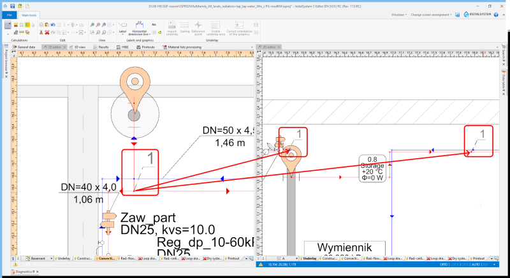Switch to the Results tab
The height and width of the screenshot is (278, 510).
click(x=101, y=47)
